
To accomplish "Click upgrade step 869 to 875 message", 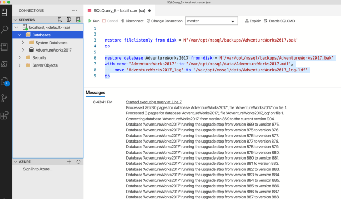I will 202,125.
